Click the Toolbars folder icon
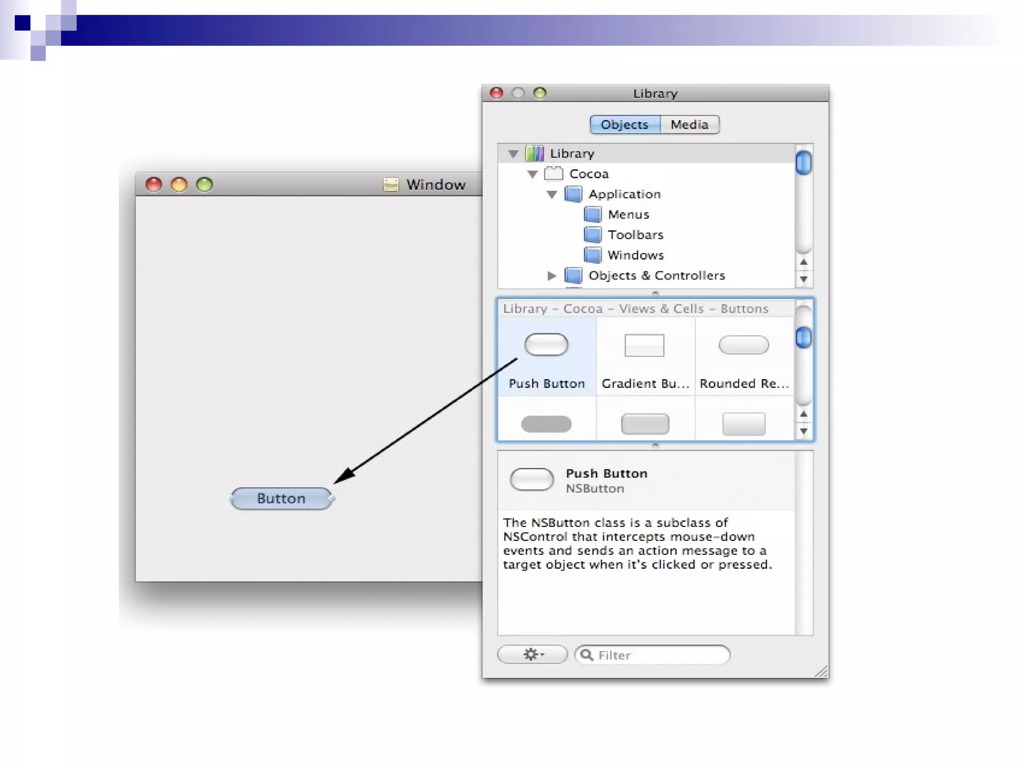This screenshot has width=1020, height=765. pos(592,235)
